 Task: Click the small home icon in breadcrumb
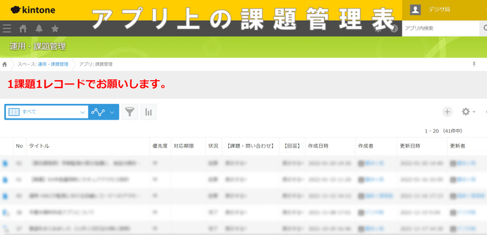click(x=4, y=64)
